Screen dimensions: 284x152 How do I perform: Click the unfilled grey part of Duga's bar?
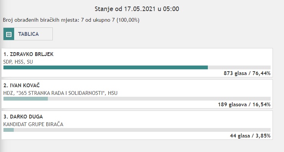point(142,130)
